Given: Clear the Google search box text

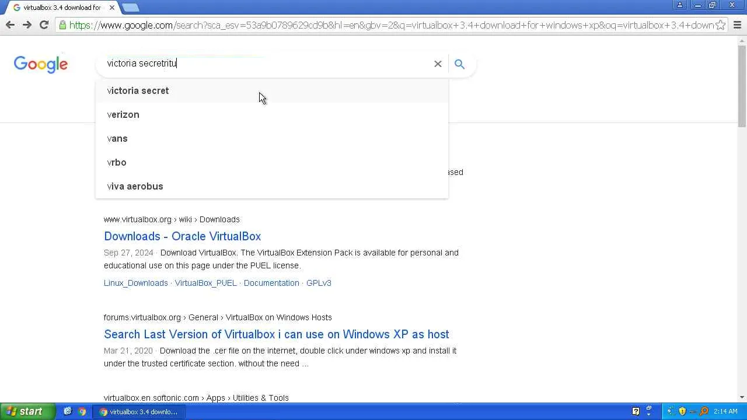Looking at the screenshot, I should click(x=438, y=64).
